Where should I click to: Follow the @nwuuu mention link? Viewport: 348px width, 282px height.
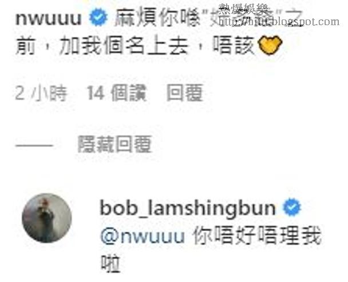[143, 236]
